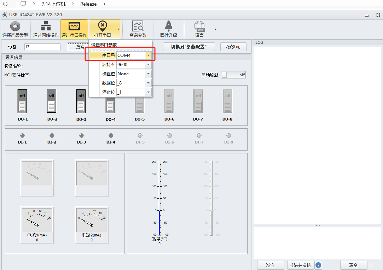Click the blue info icon near send
This screenshot has height=270, width=383.
tap(318, 265)
